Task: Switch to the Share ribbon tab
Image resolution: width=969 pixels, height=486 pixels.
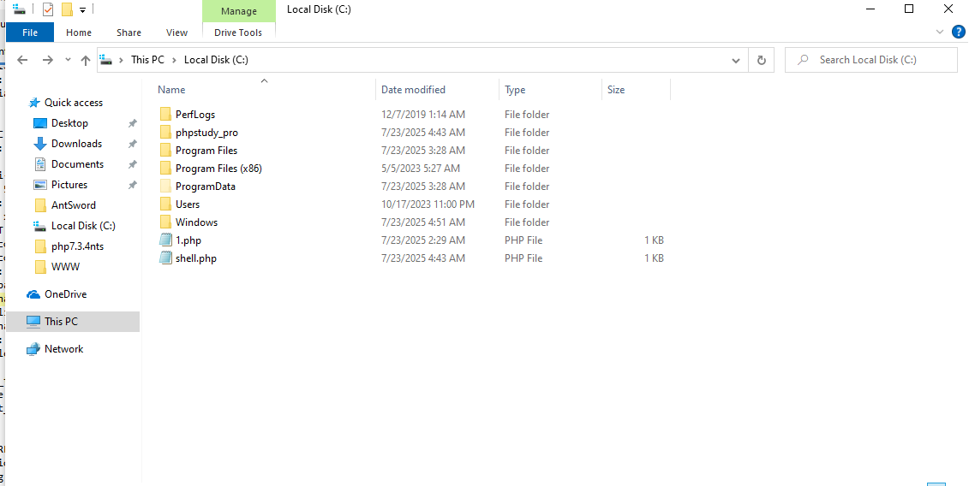Action: (x=129, y=33)
